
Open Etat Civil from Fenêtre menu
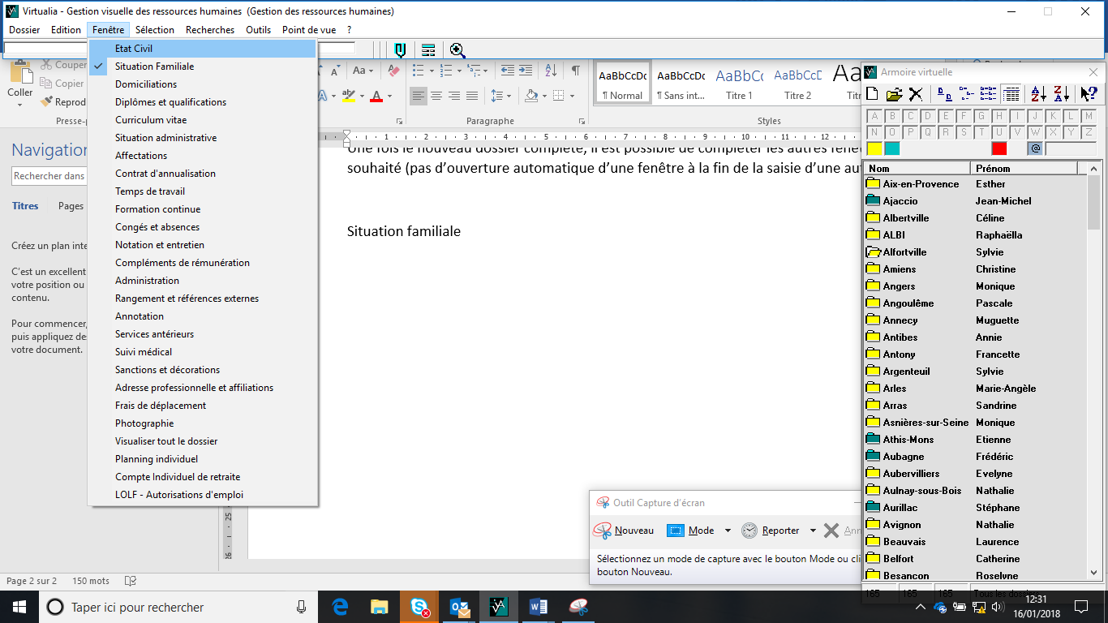point(203,49)
